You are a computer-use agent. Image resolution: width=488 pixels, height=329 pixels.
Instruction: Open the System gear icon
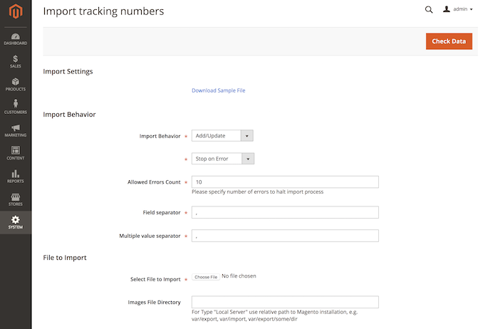click(x=15, y=221)
